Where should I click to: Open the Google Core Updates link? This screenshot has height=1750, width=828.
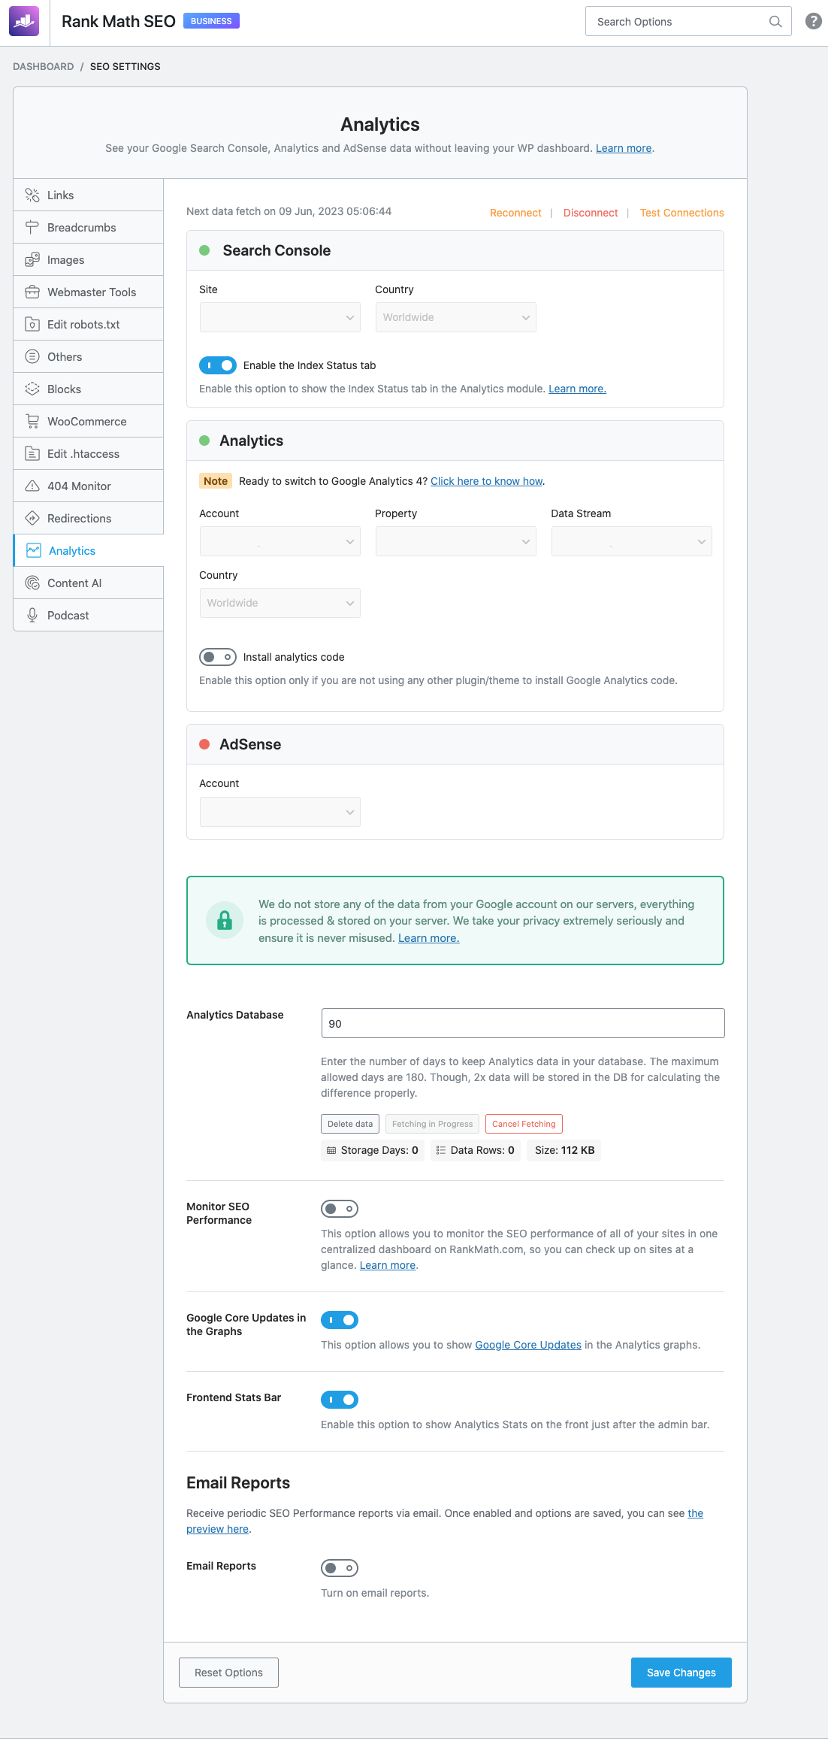(528, 1345)
